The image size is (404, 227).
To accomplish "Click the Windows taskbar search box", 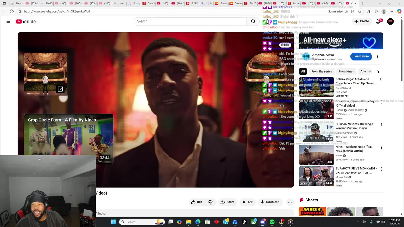I will tap(142, 222).
